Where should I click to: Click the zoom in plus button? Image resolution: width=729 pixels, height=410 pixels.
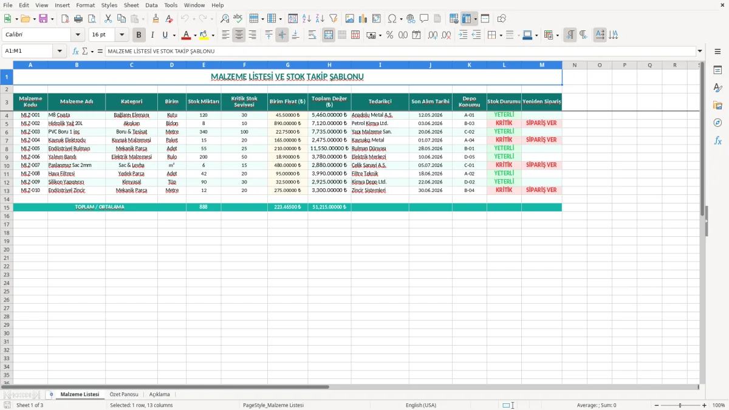coord(705,405)
